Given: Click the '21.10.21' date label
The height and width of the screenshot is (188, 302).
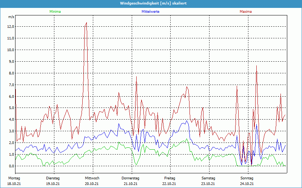Looking at the screenshot, I should [x=131, y=184].
